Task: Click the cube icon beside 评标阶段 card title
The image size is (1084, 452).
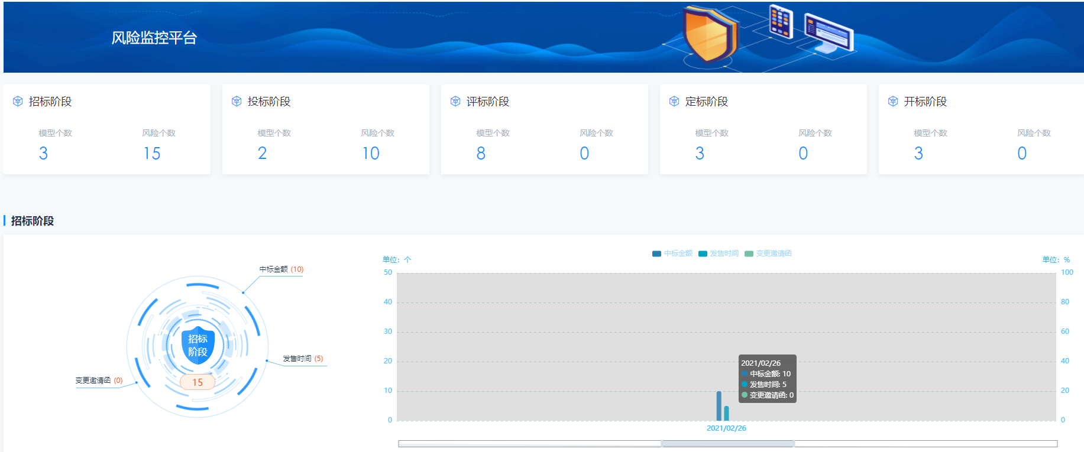Action: [x=455, y=101]
